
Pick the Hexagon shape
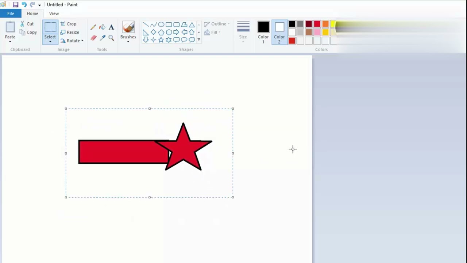pos(169,32)
